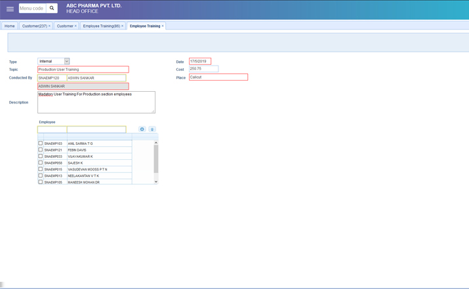This screenshot has width=469, height=289.
Task: Click the employee list scrollbar thumb
Action: (156, 159)
